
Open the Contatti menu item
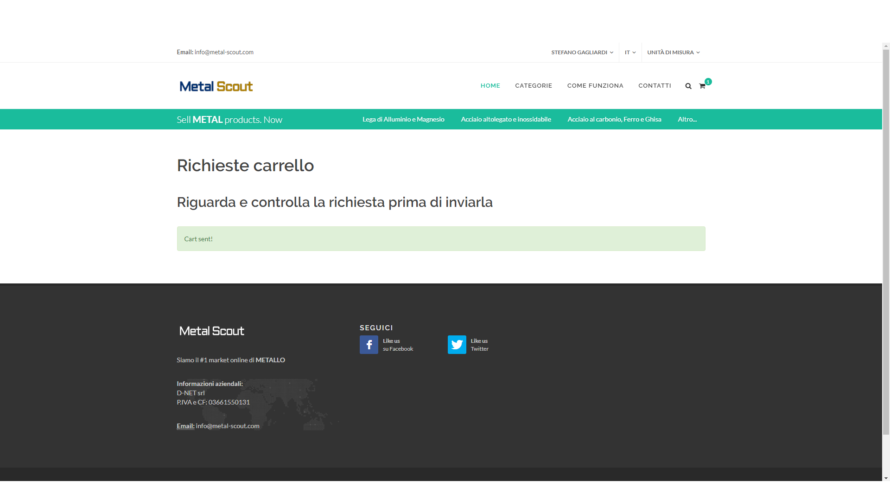click(x=655, y=86)
